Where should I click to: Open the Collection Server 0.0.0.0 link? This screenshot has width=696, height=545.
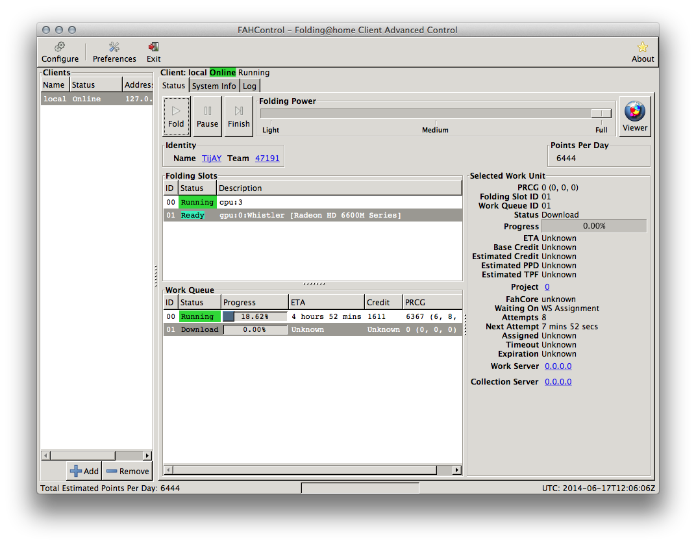point(558,381)
